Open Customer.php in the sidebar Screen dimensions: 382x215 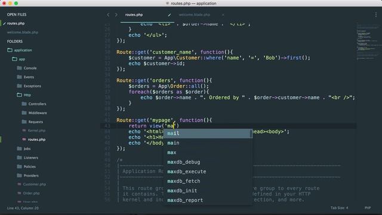click(35, 185)
